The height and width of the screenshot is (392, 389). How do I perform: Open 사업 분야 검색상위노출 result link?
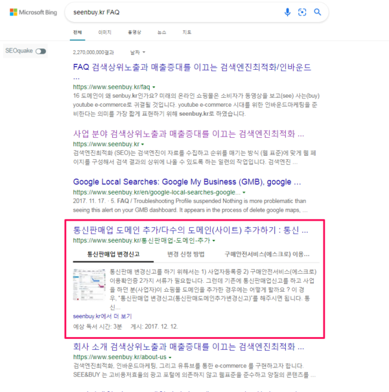(x=189, y=134)
